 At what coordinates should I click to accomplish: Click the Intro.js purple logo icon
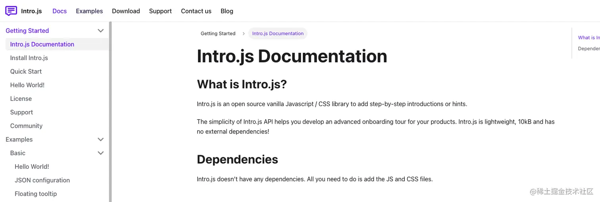(x=11, y=11)
